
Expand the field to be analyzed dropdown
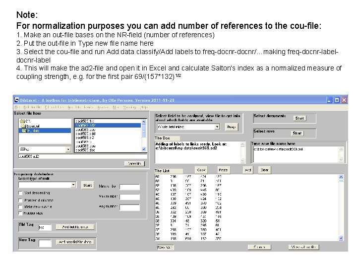point(218,127)
